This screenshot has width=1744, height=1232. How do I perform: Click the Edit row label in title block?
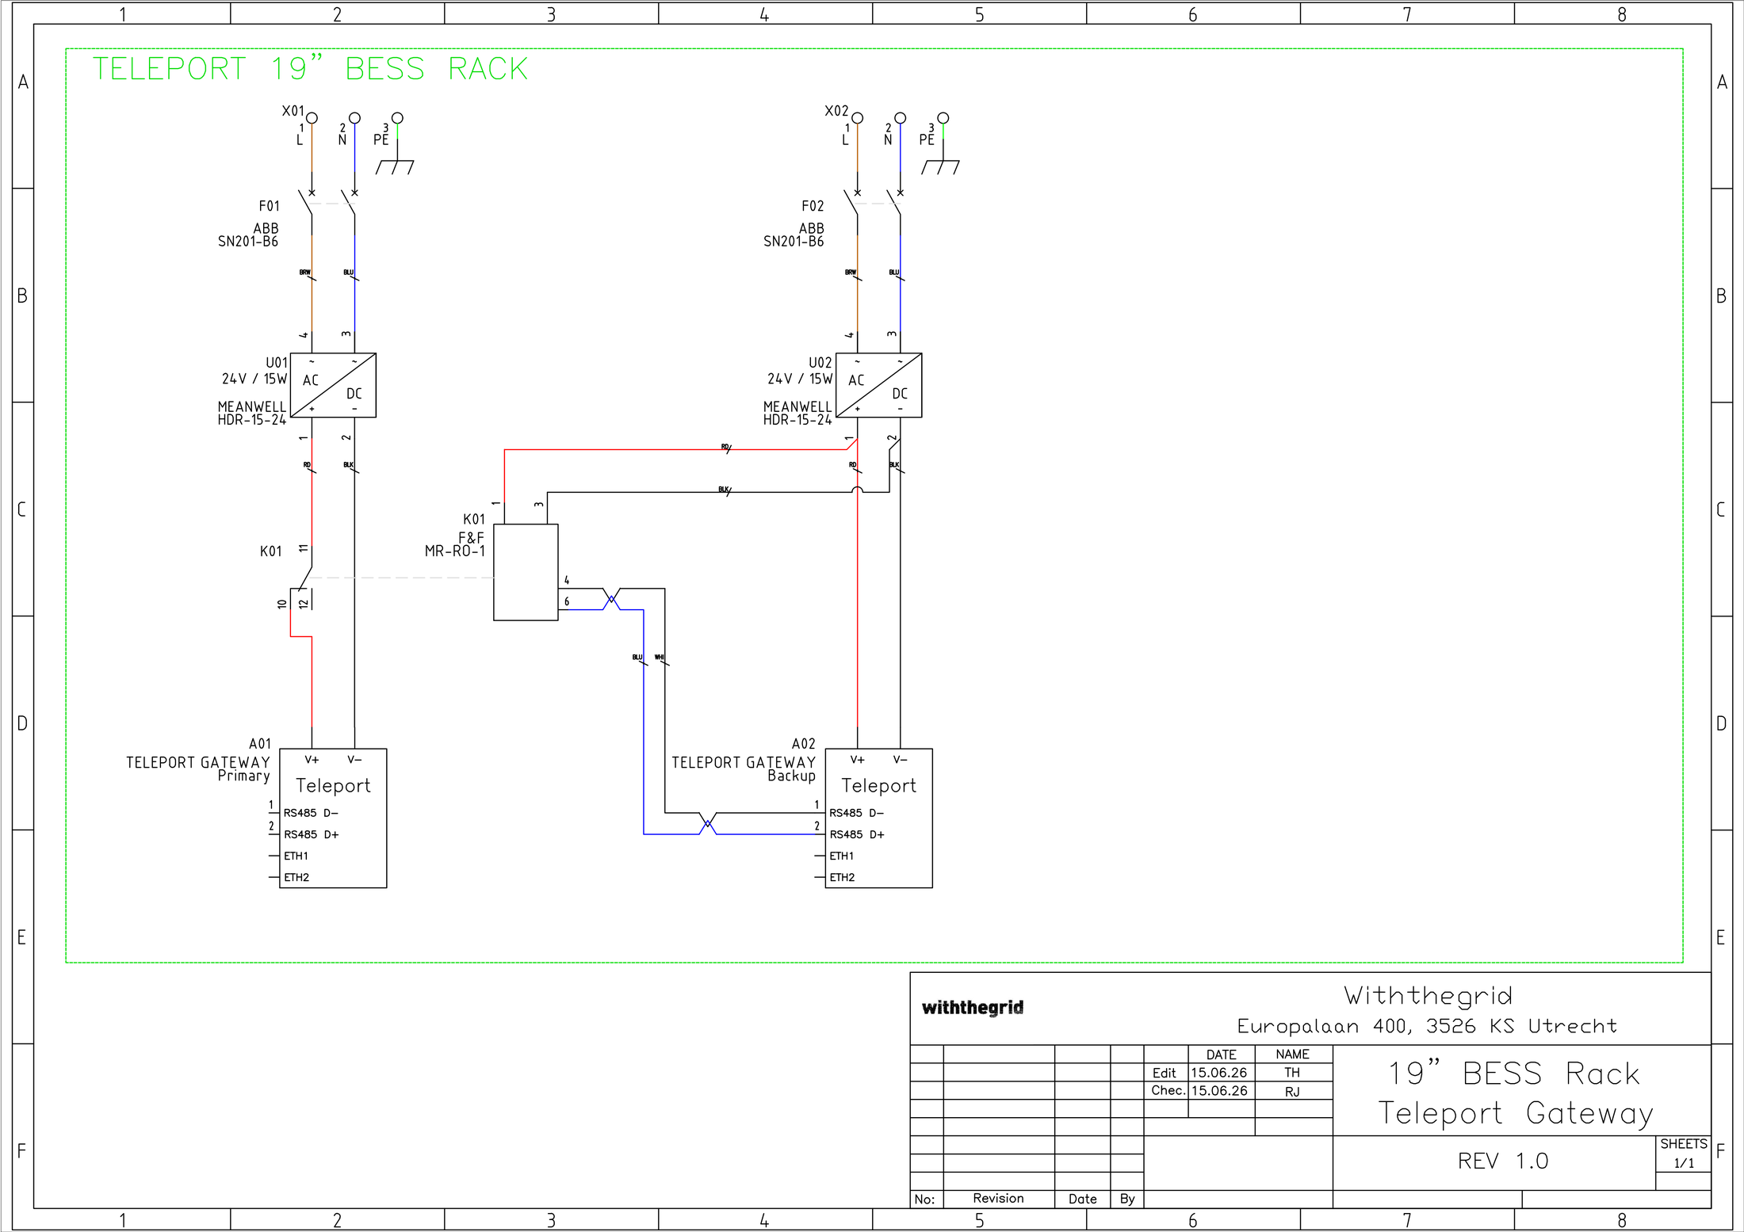[1165, 1073]
